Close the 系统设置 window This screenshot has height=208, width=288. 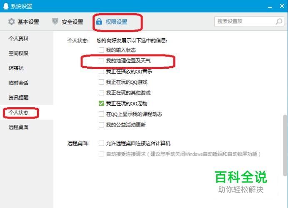point(282,6)
